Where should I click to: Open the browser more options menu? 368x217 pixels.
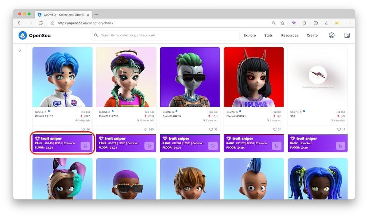(x=348, y=23)
